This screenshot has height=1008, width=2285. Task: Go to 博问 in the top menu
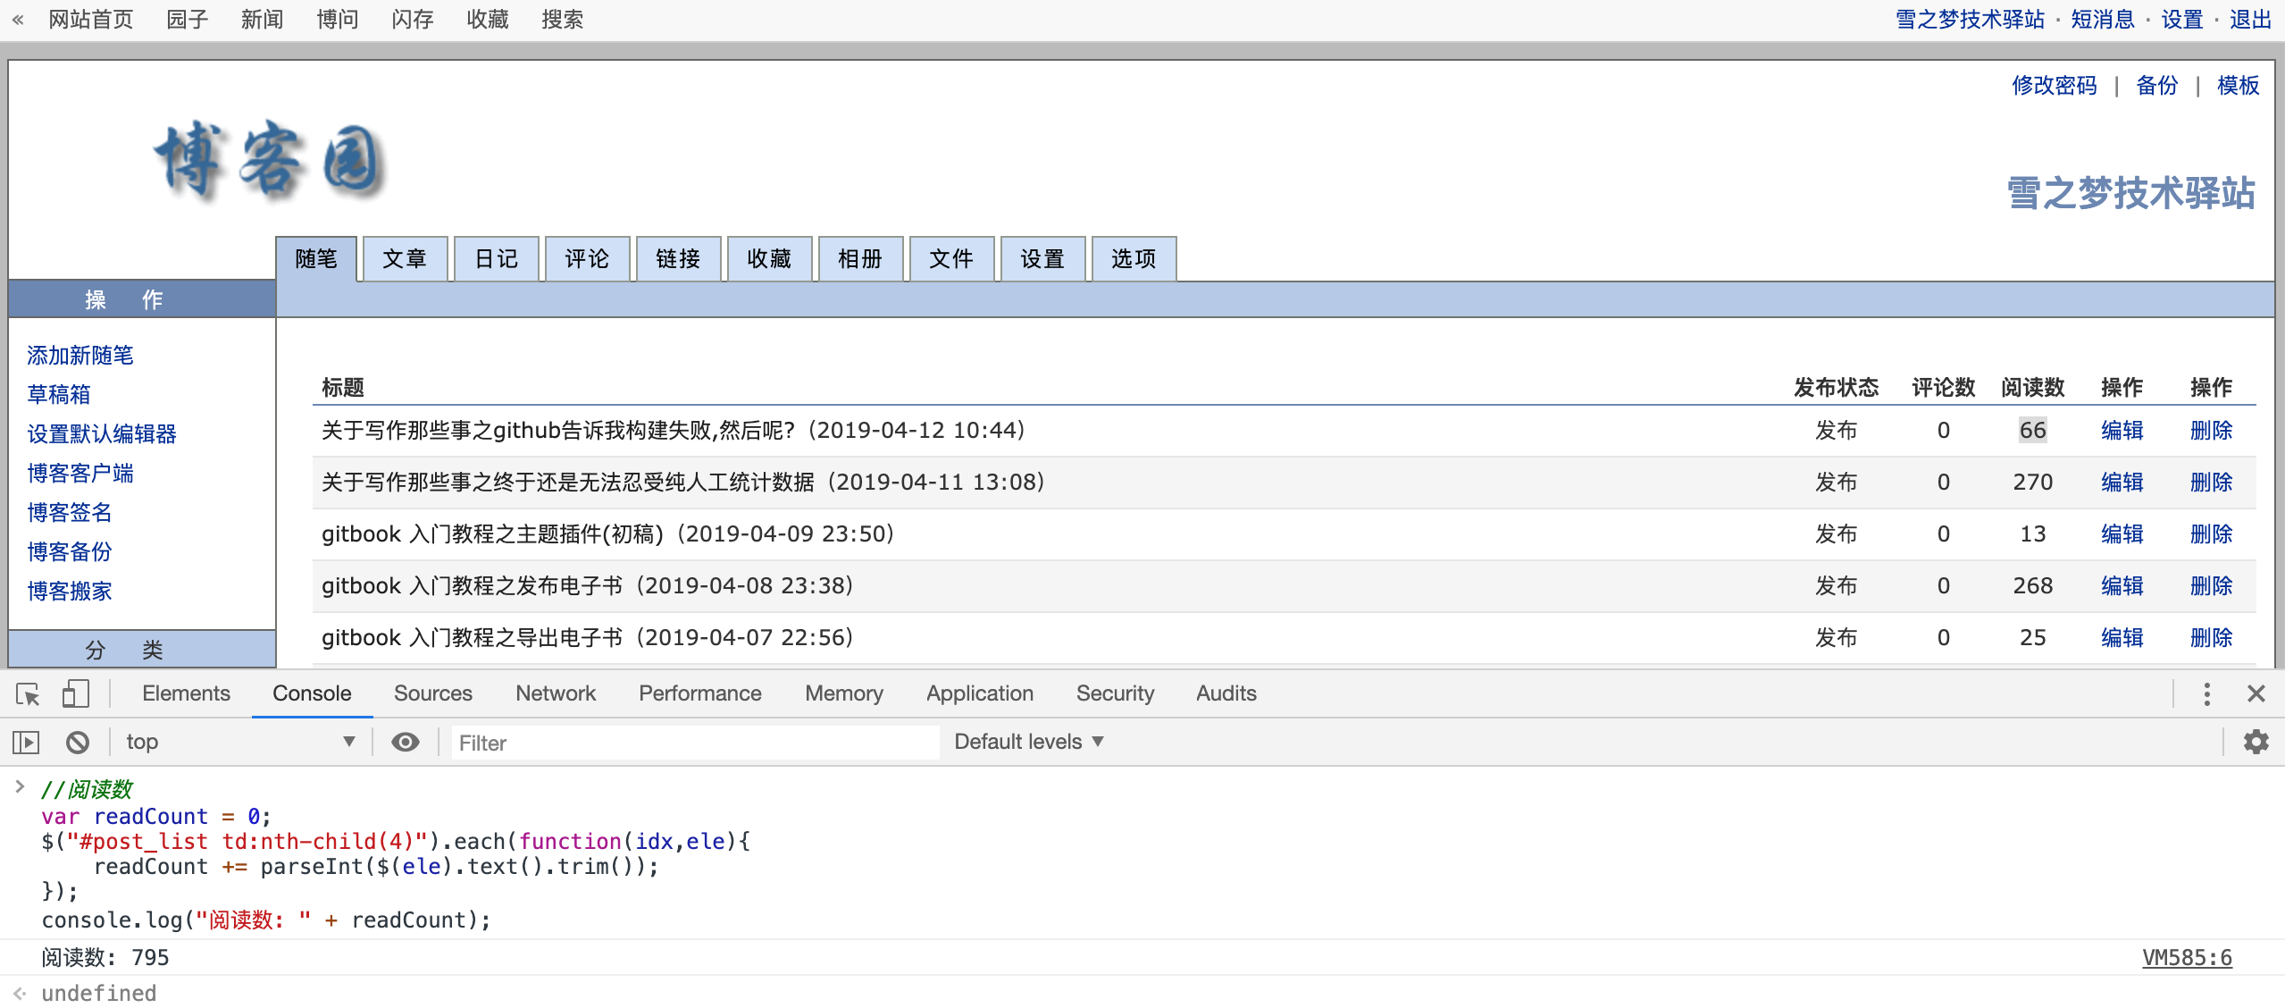coord(337,19)
